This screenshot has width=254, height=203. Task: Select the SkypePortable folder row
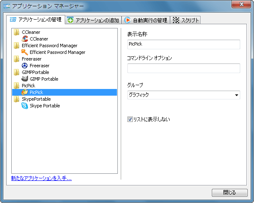tap(36, 99)
